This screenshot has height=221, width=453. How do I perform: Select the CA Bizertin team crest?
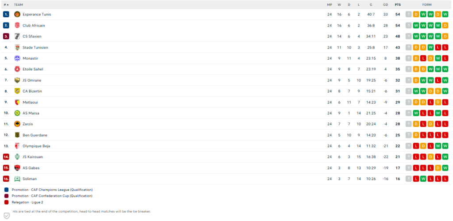click(17, 91)
